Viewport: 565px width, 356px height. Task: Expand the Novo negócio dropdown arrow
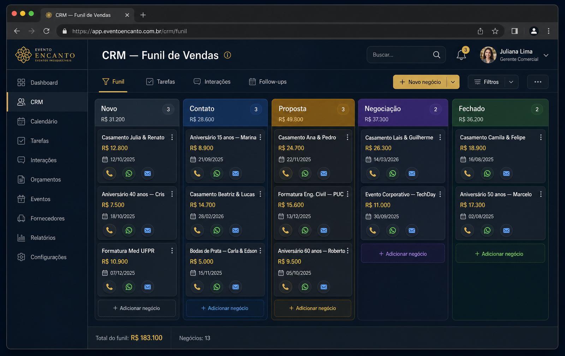click(x=453, y=82)
